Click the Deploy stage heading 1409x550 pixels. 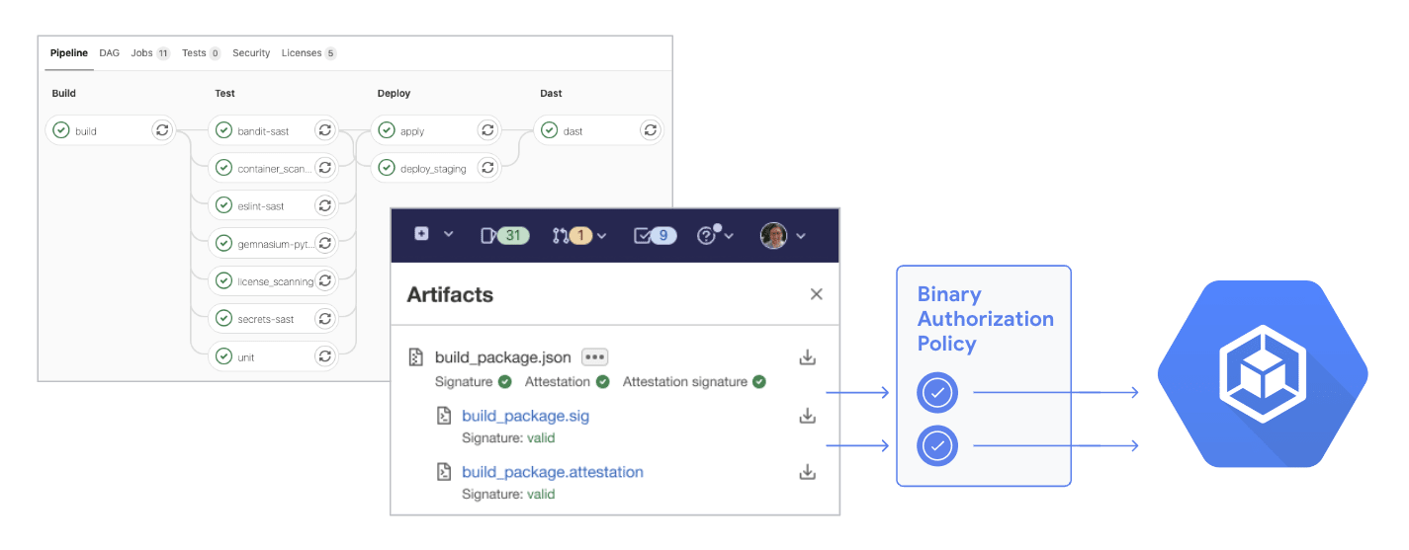(394, 93)
